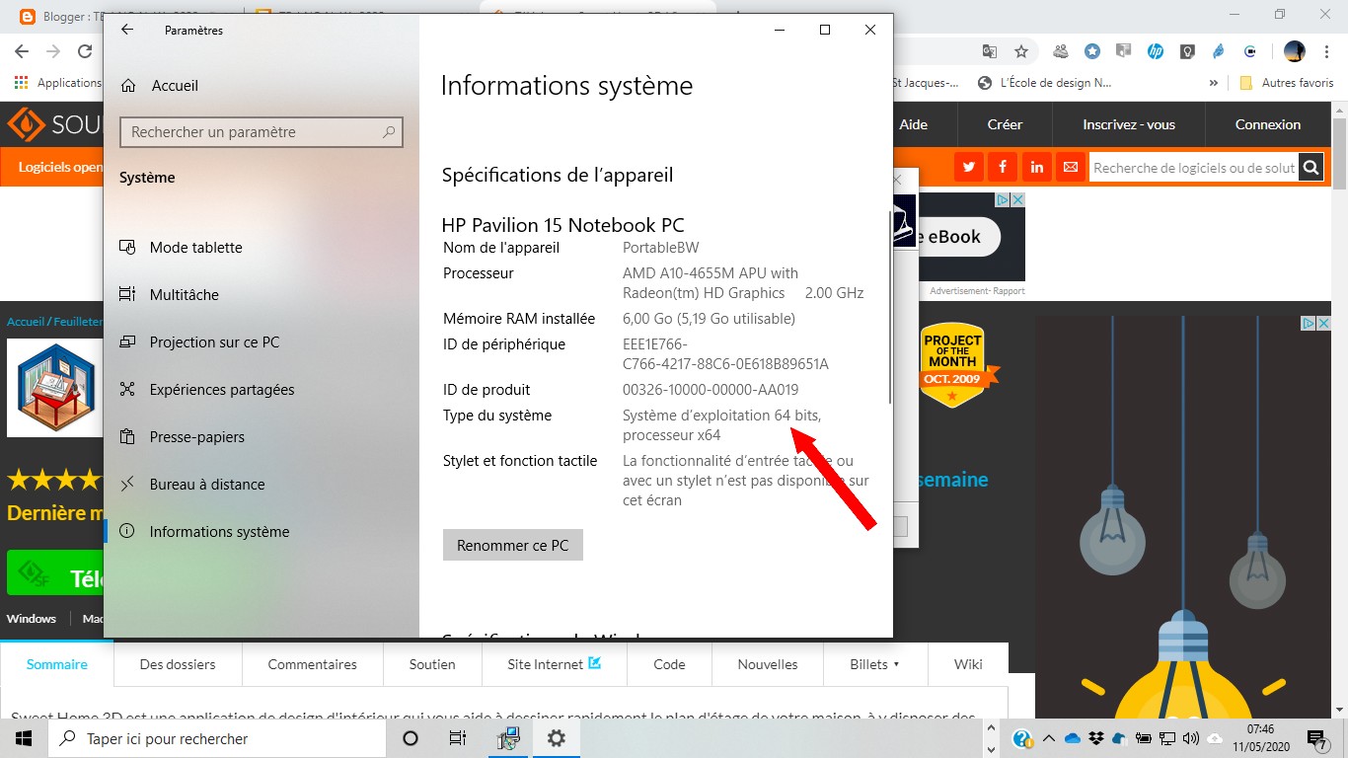Viewport: 1348px width, 758px height.
Task: Click the Renommer ce PC button
Action: pyautogui.click(x=512, y=544)
